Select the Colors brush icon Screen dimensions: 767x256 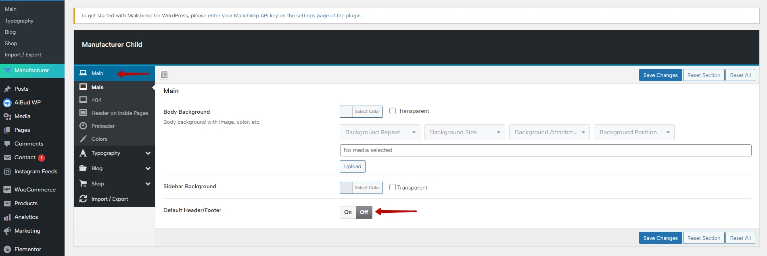coord(83,139)
